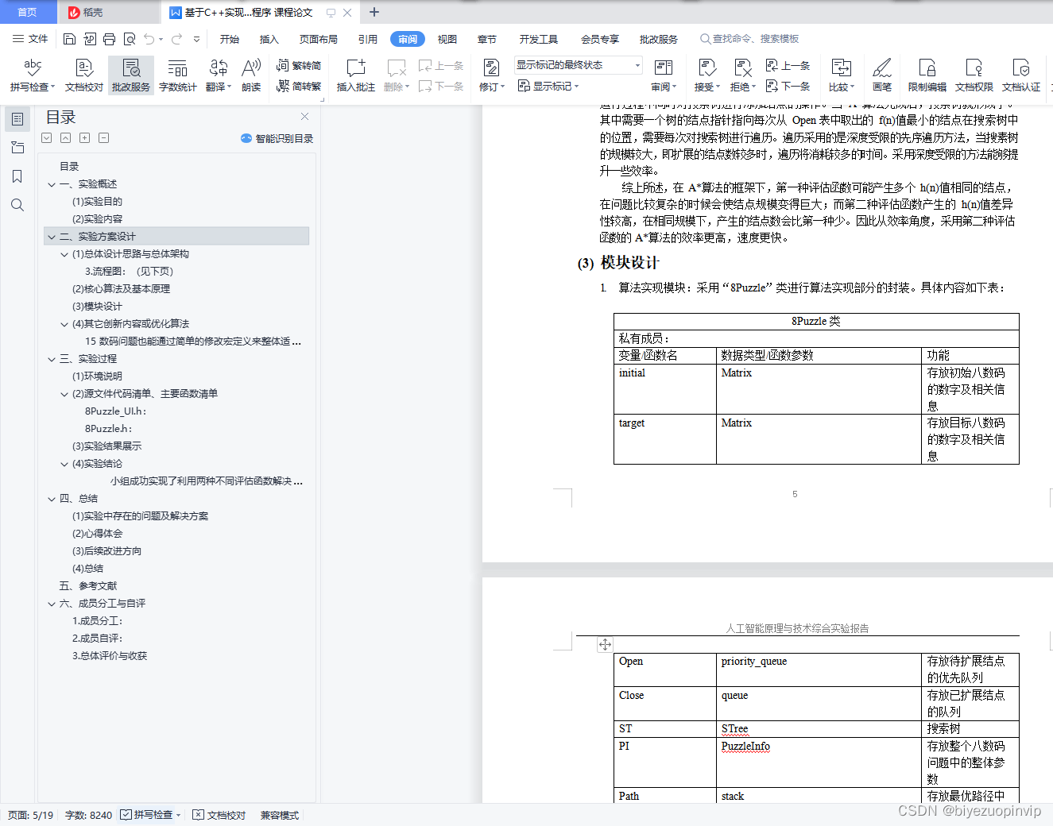
Task: Collapse the 二、实验方案设计 outline node
Action: point(52,237)
